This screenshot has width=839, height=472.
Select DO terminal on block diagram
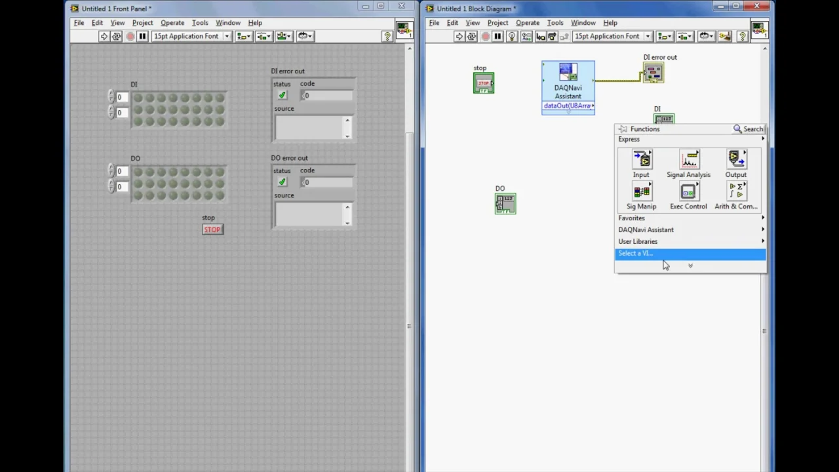coord(505,204)
